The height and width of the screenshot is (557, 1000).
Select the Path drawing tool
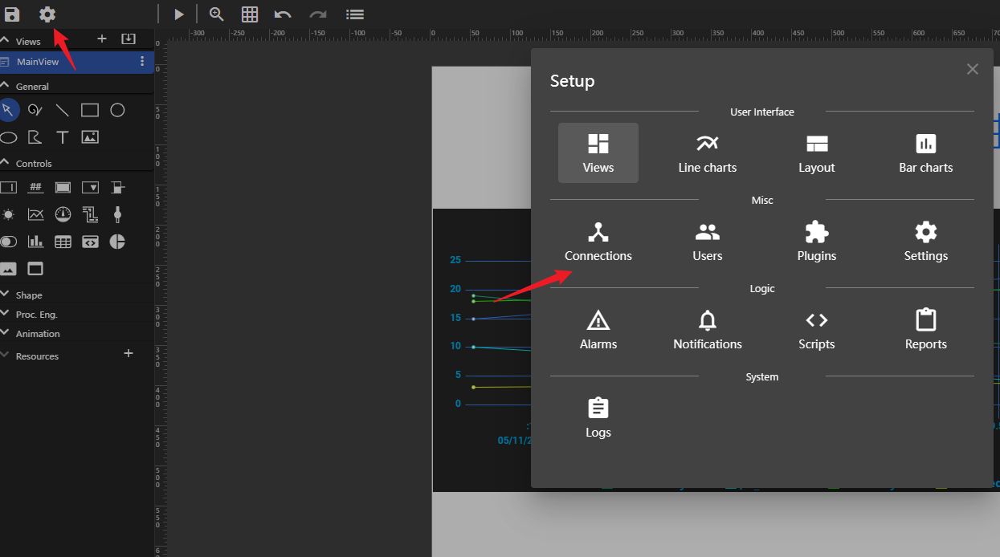click(35, 137)
